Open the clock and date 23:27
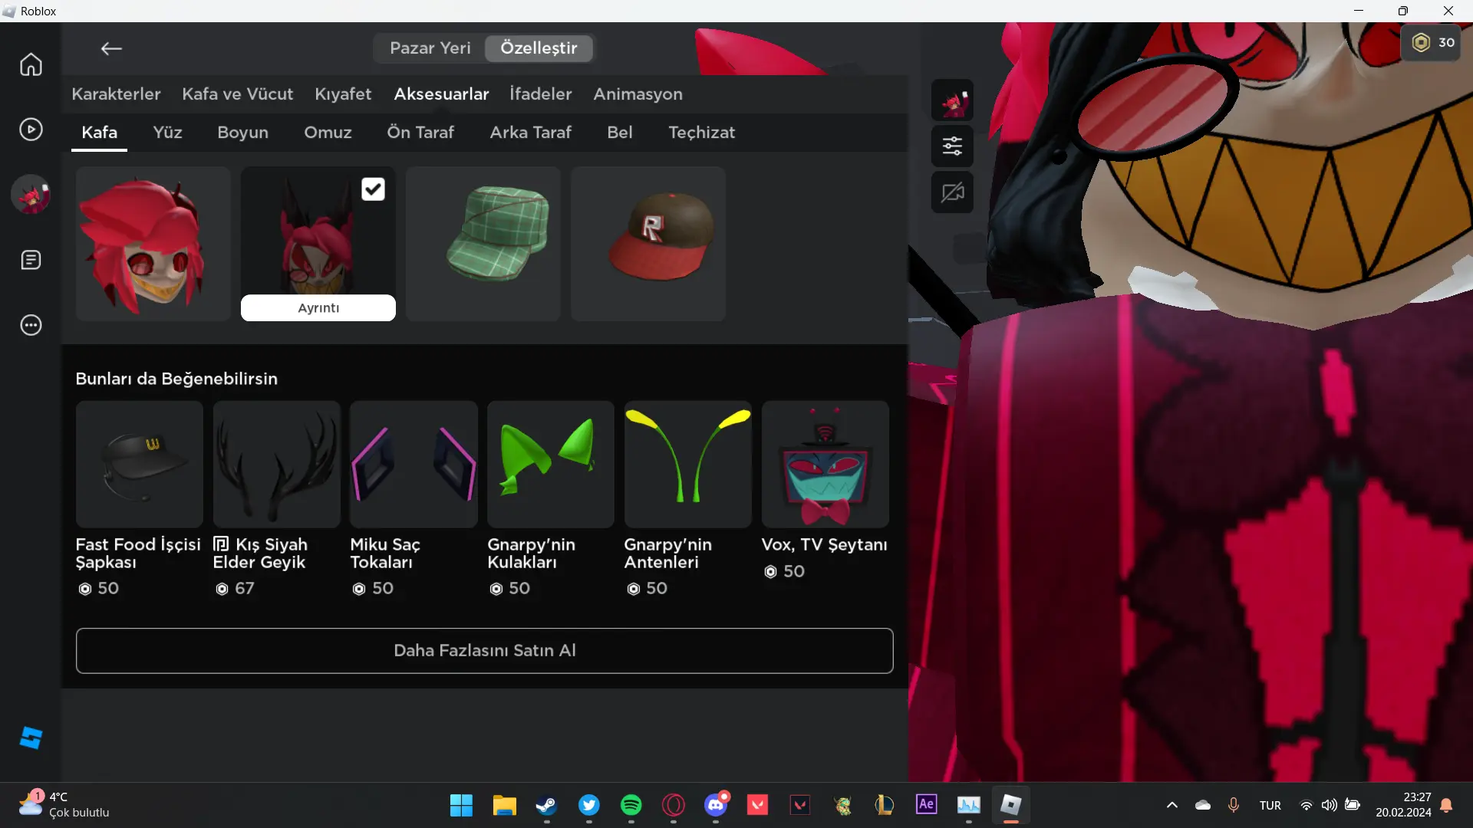Image resolution: width=1473 pixels, height=828 pixels. pyautogui.click(x=1403, y=805)
